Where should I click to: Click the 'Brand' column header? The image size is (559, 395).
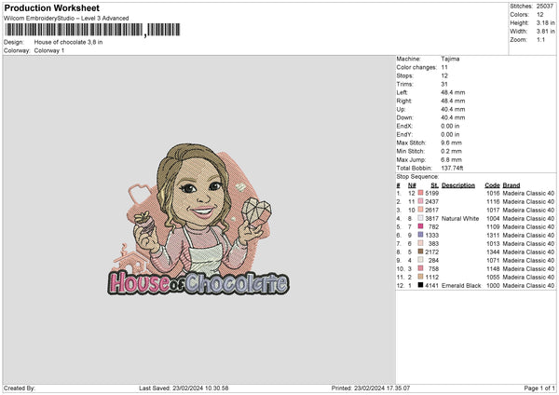pos(511,185)
